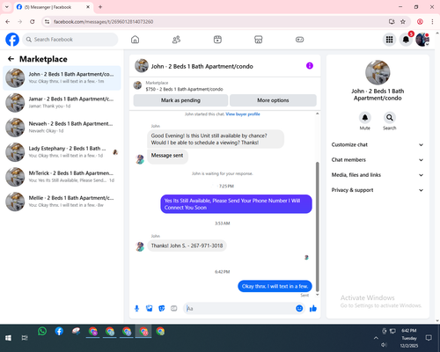Show hidden tray icons chevron
The width and height of the screenshot is (440, 352).
coord(376,338)
